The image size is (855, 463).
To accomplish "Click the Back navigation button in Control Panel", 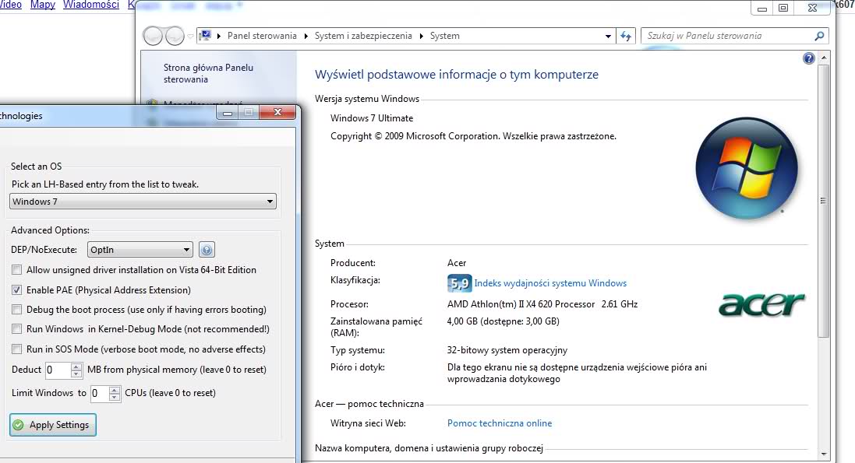I will [x=153, y=36].
